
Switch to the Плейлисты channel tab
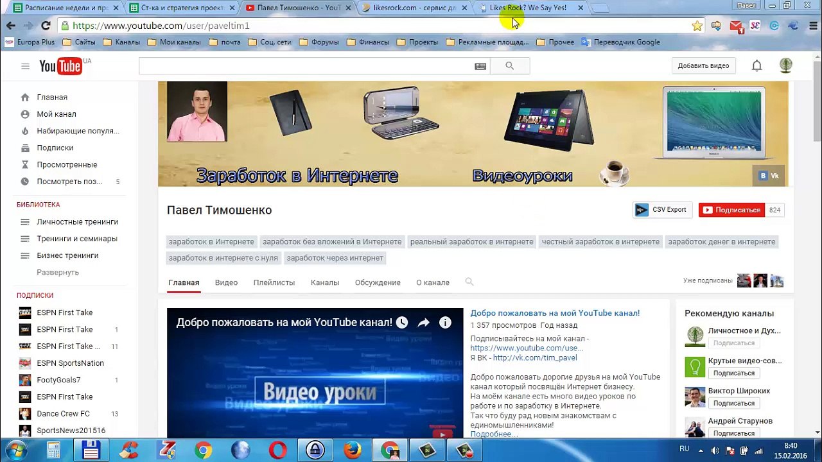(x=274, y=282)
